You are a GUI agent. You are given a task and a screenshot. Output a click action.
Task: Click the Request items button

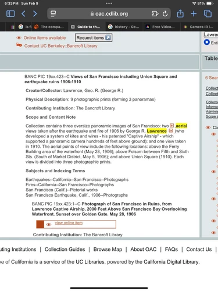pyautogui.click(x=94, y=38)
